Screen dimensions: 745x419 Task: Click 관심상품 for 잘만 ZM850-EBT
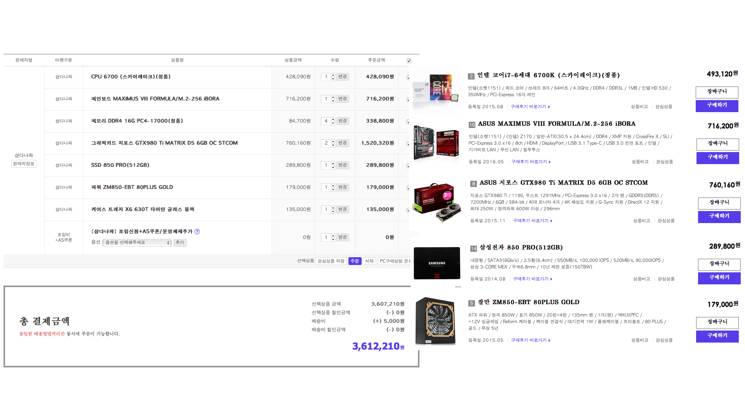click(664, 340)
